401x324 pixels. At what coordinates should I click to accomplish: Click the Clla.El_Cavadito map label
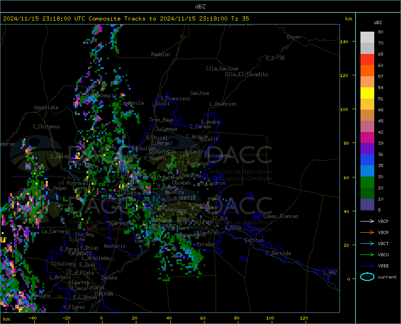point(246,74)
